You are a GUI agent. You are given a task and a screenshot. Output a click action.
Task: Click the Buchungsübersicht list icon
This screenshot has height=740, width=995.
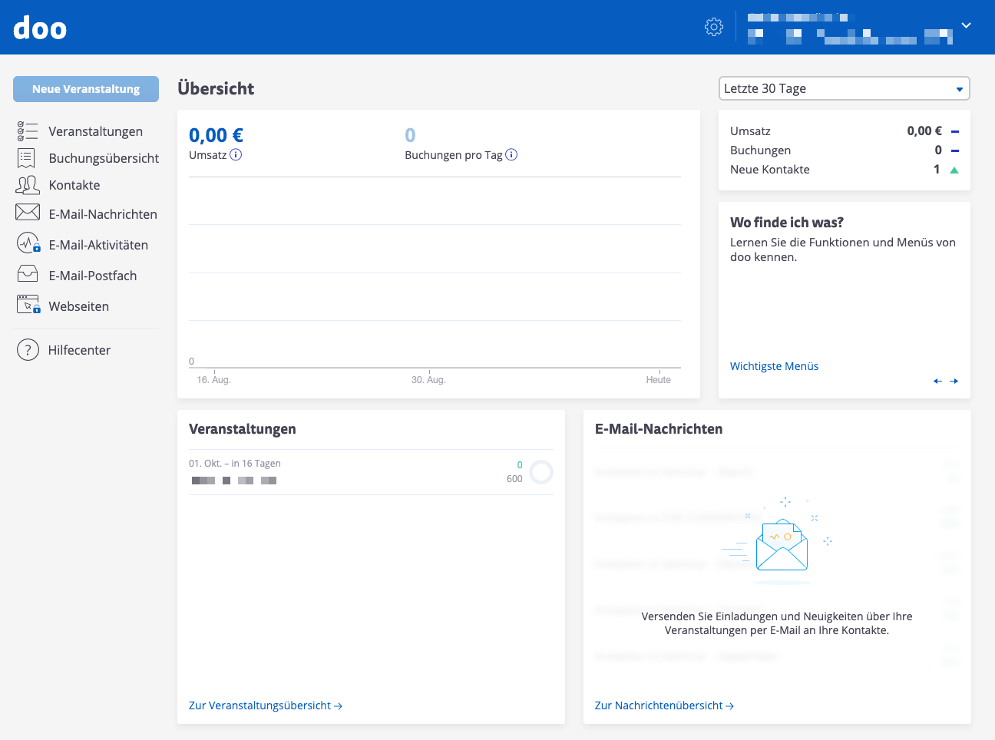[26, 158]
